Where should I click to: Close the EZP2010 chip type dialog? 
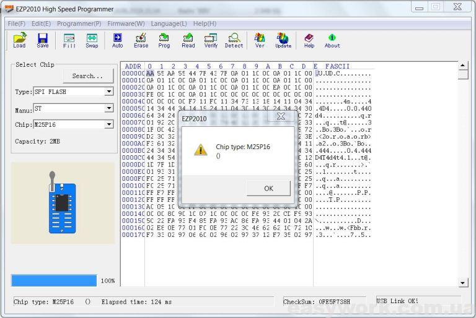coord(281,116)
